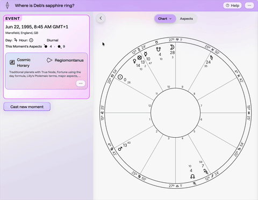
Task: Click the back arrow button
Action: 101,18
